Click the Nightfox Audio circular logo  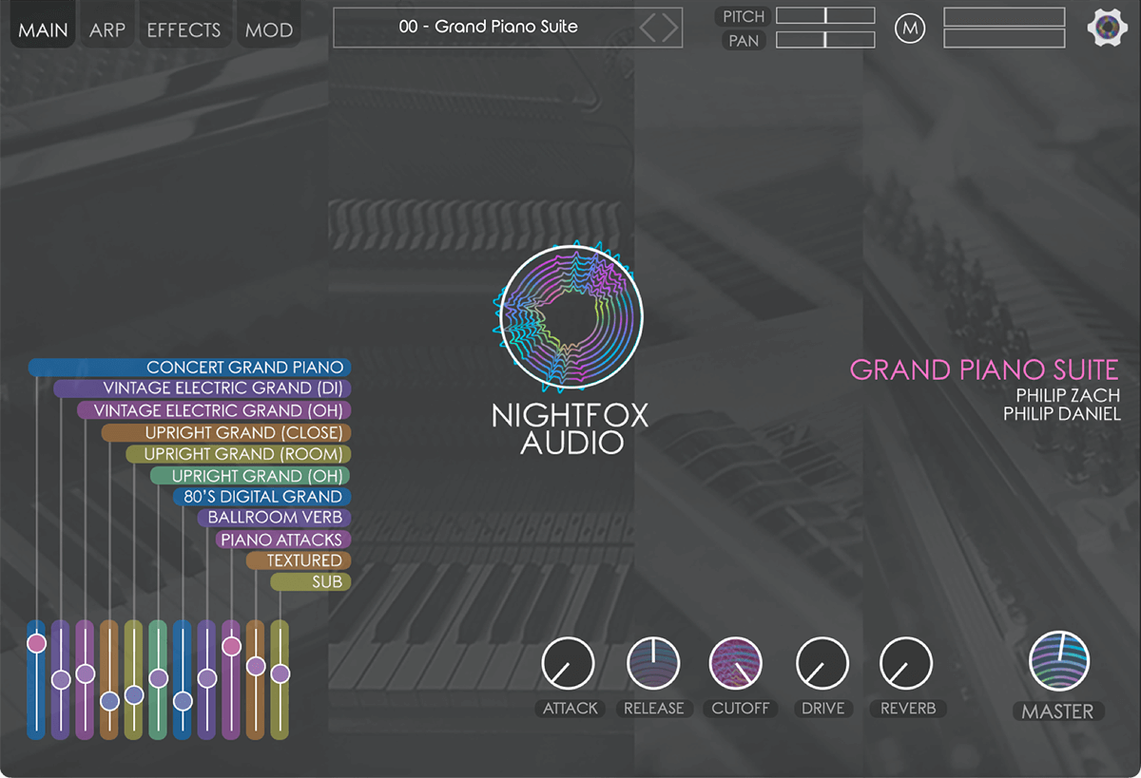click(568, 316)
